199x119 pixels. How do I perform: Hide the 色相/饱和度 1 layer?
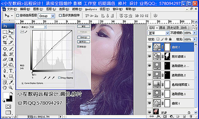pos(149,84)
